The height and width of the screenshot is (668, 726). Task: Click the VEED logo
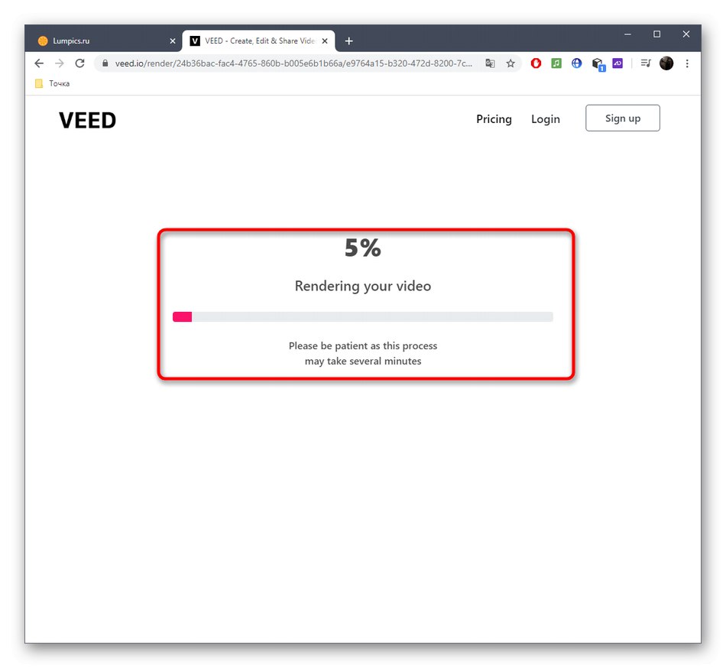pyautogui.click(x=88, y=120)
